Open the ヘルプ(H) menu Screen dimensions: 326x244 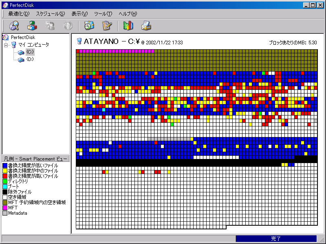[128, 14]
